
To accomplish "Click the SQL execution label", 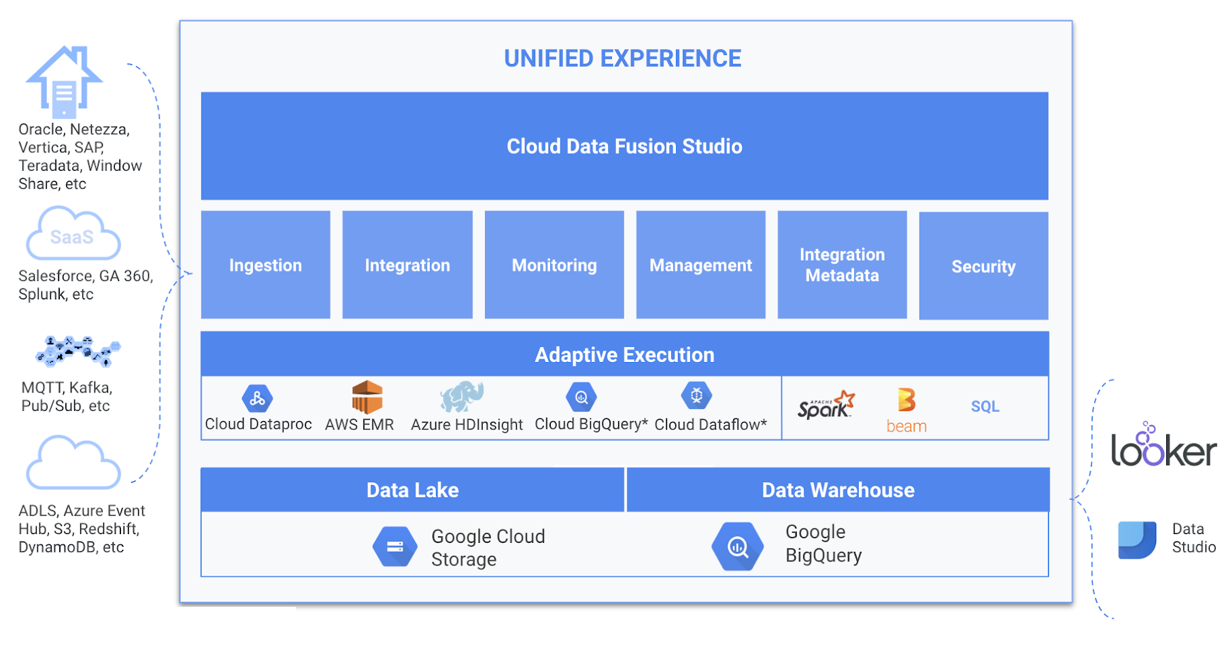I will [x=985, y=406].
